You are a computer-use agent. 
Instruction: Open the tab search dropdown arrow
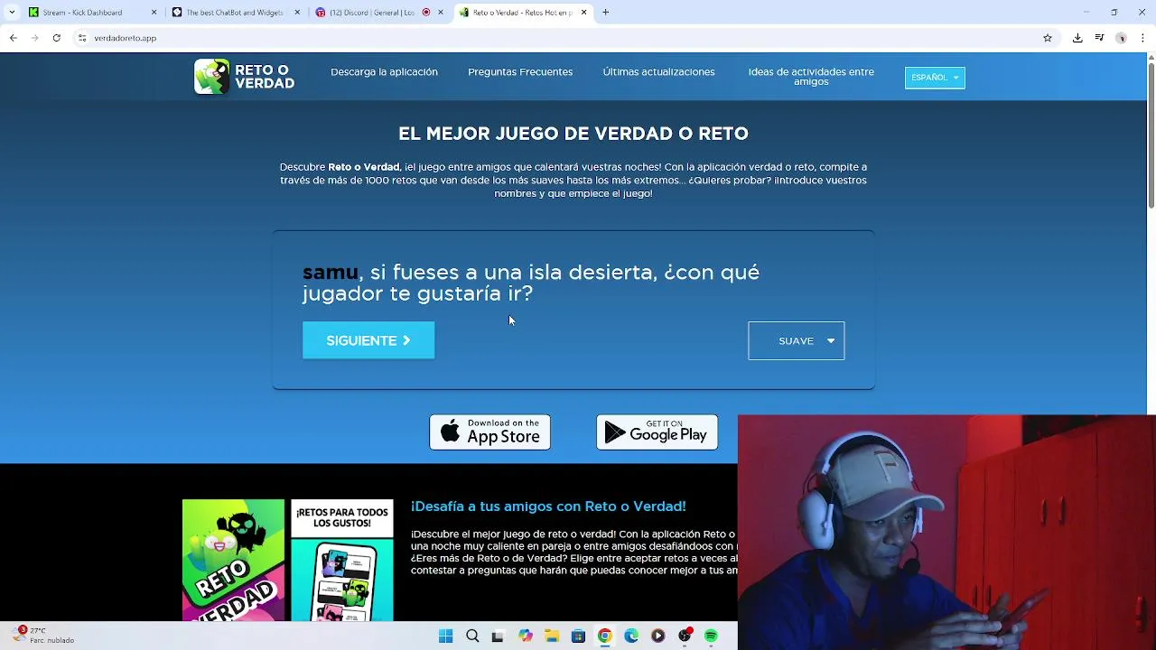(x=12, y=13)
